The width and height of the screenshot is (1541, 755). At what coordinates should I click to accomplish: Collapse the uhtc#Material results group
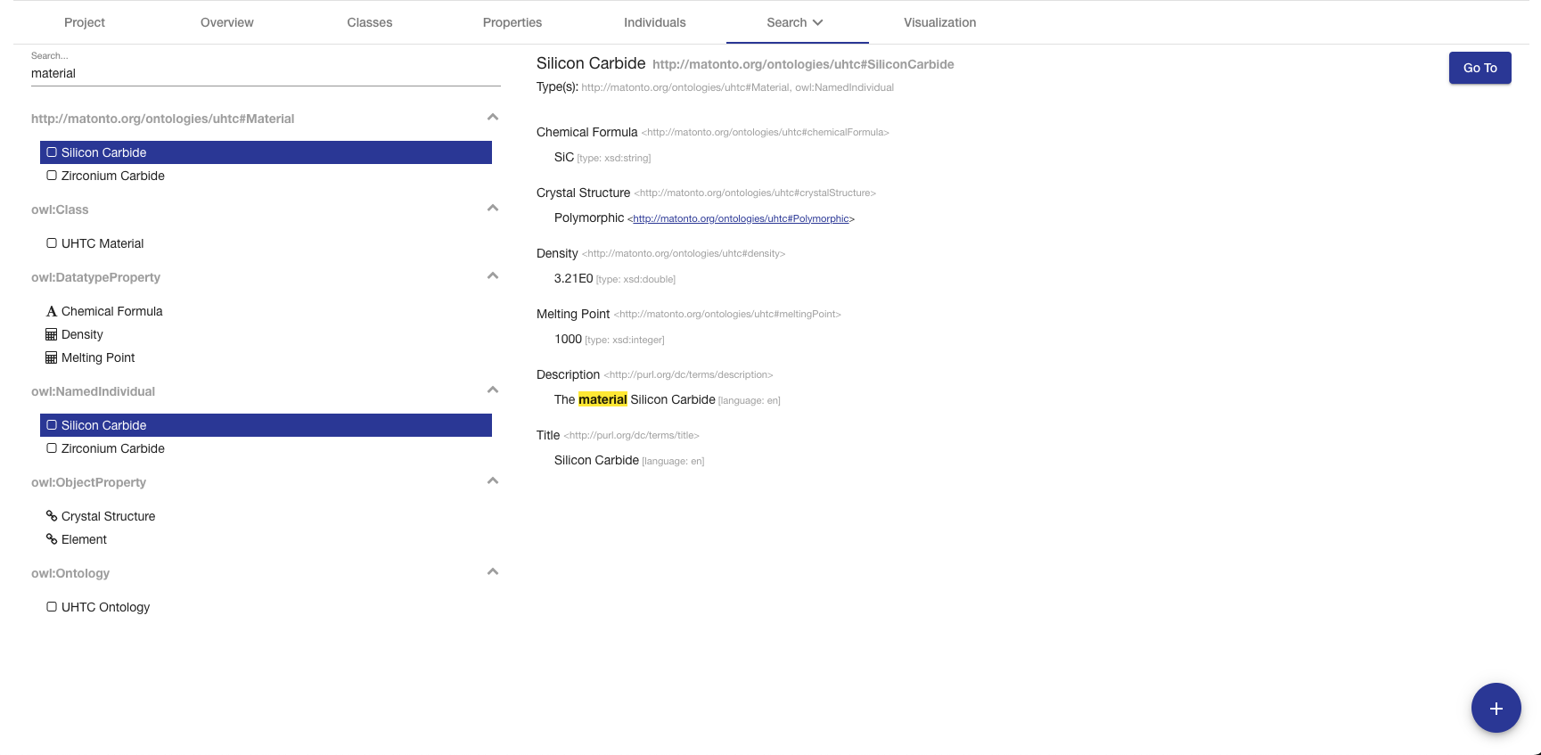(x=493, y=118)
